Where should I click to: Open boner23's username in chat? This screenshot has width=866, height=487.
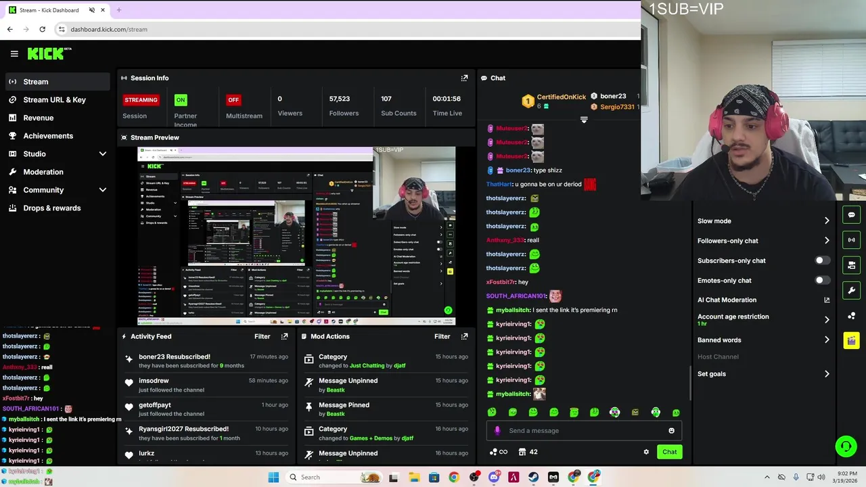coord(518,170)
